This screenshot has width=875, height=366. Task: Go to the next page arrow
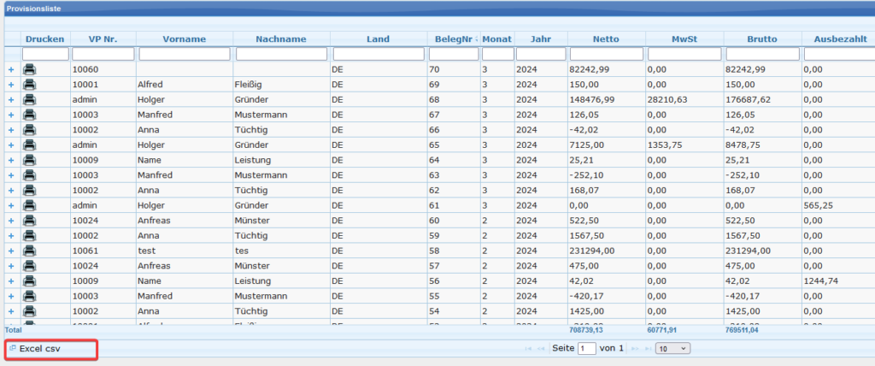point(633,349)
